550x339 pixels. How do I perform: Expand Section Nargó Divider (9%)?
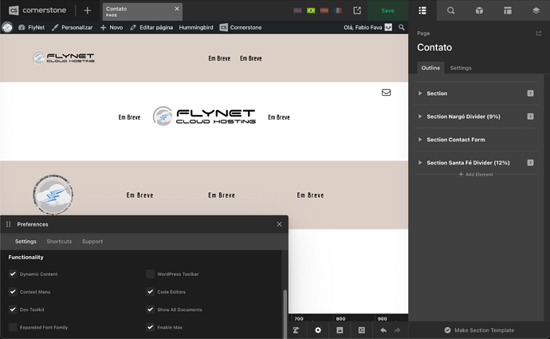tap(420, 116)
